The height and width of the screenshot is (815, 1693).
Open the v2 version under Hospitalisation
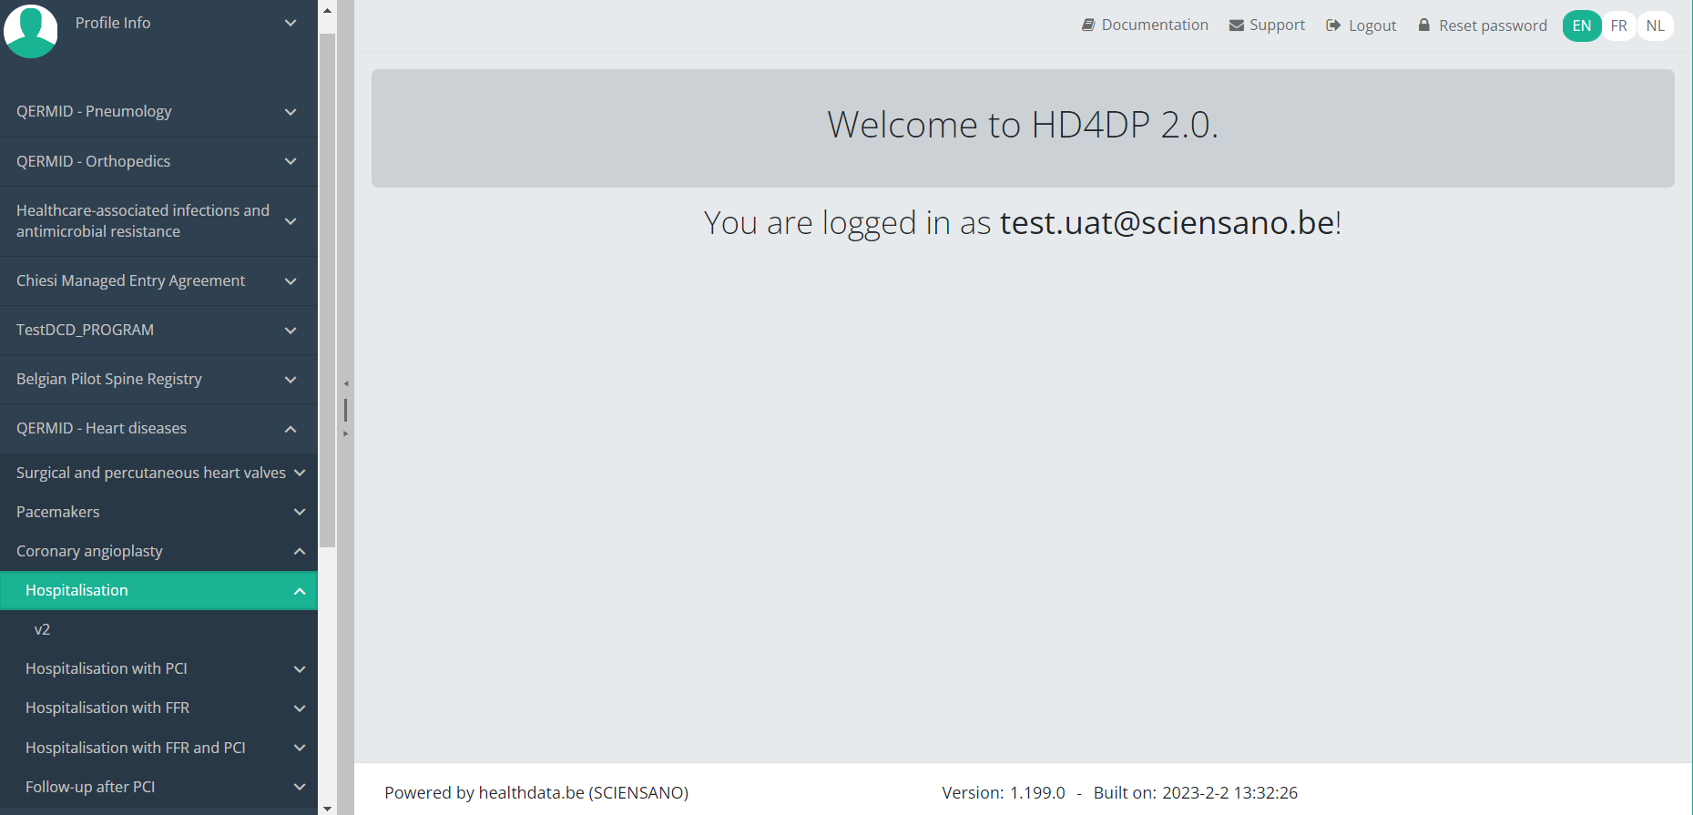coord(43,629)
